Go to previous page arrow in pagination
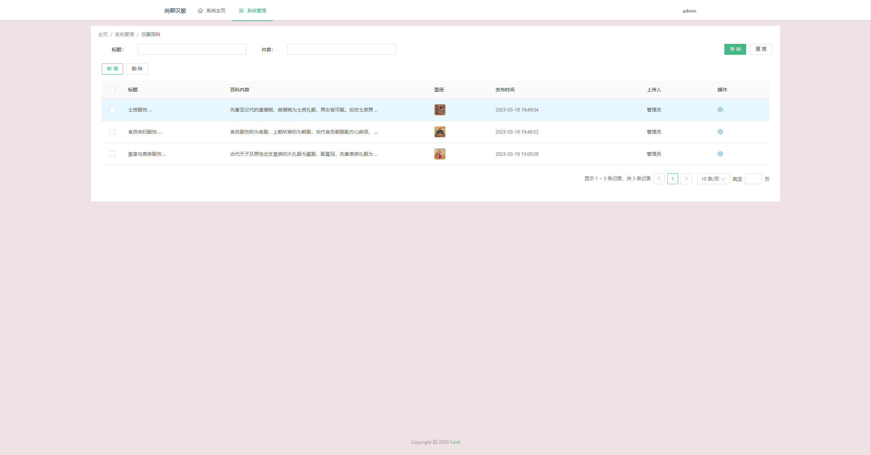Image resolution: width=871 pixels, height=455 pixels. 659,178
